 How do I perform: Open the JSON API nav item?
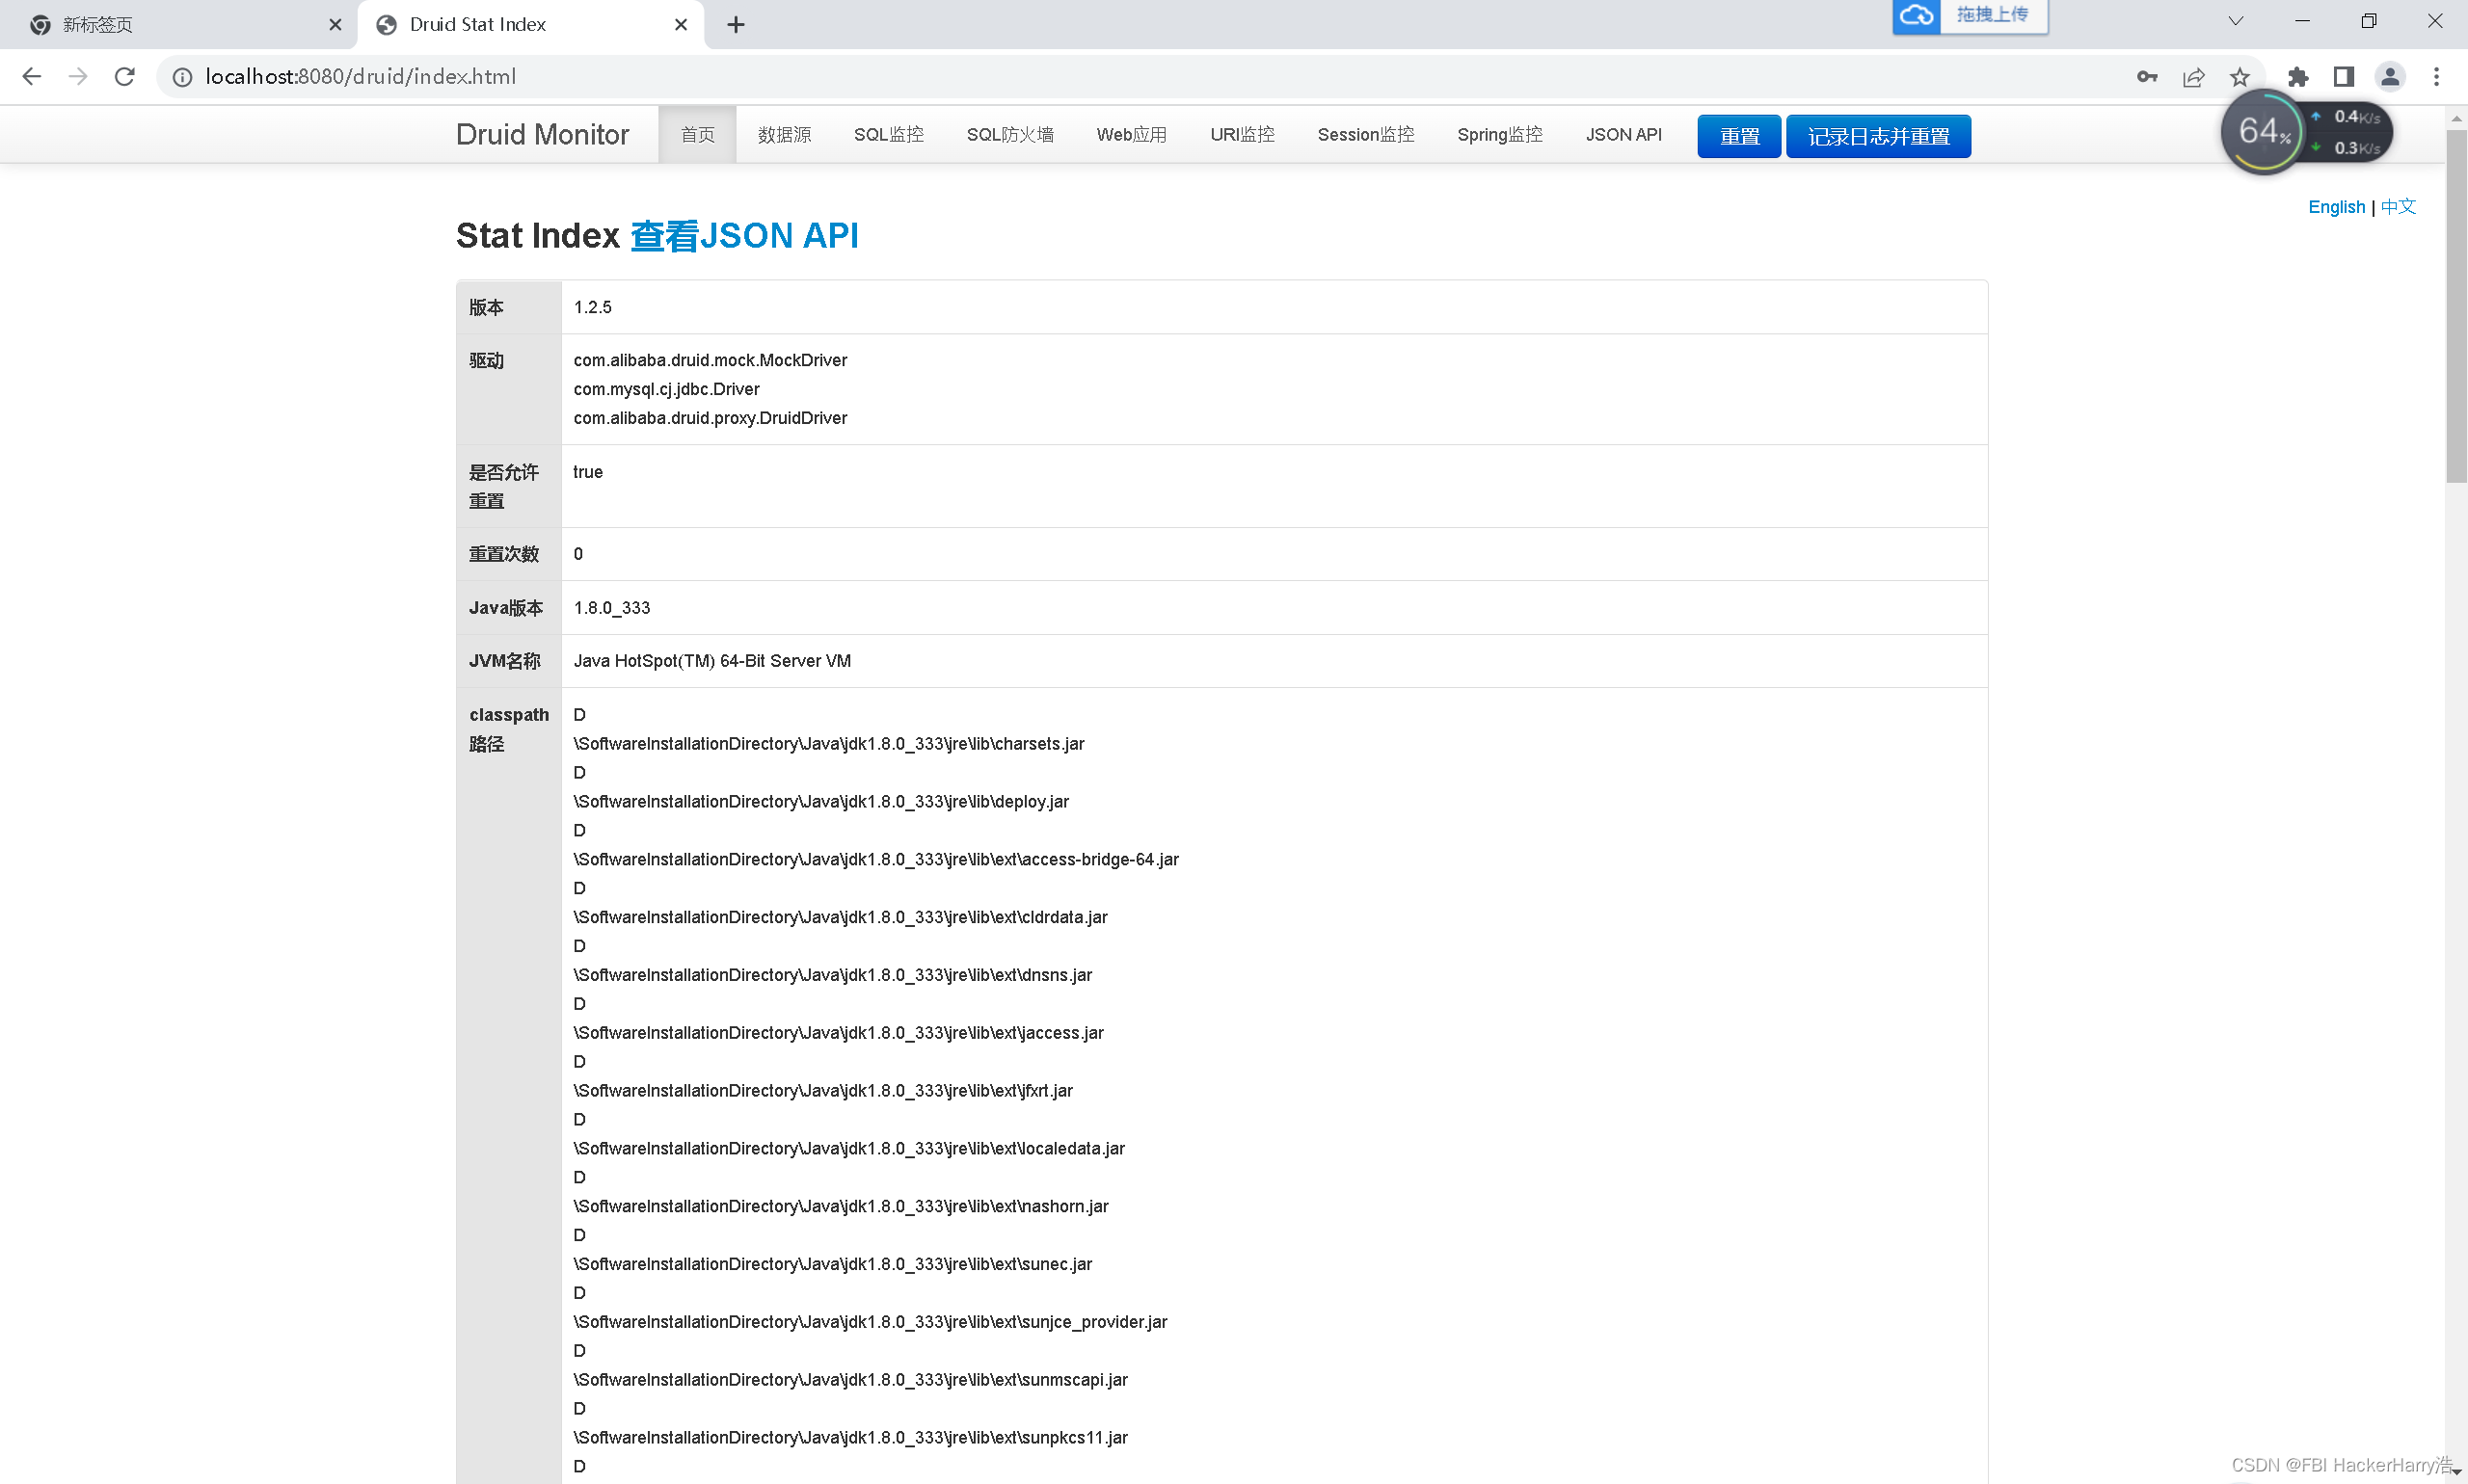point(1623,135)
